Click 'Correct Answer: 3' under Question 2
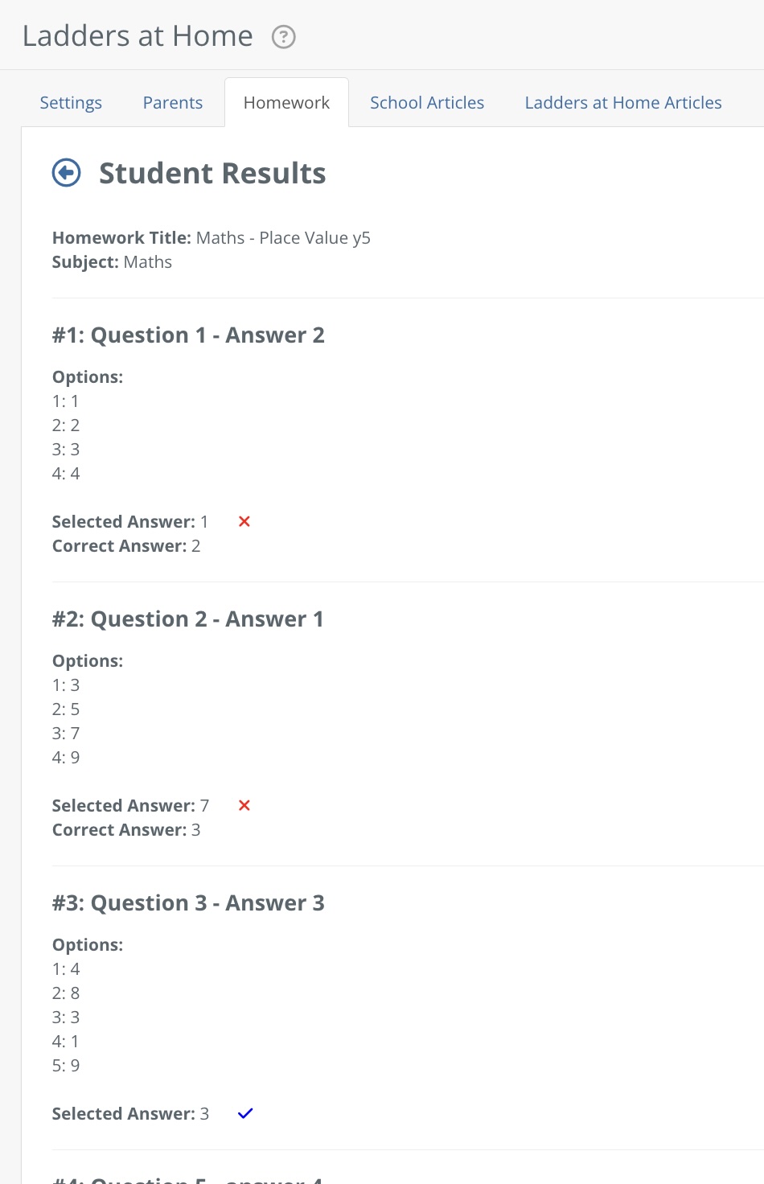Image resolution: width=764 pixels, height=1184 pixels. point(126,830)
